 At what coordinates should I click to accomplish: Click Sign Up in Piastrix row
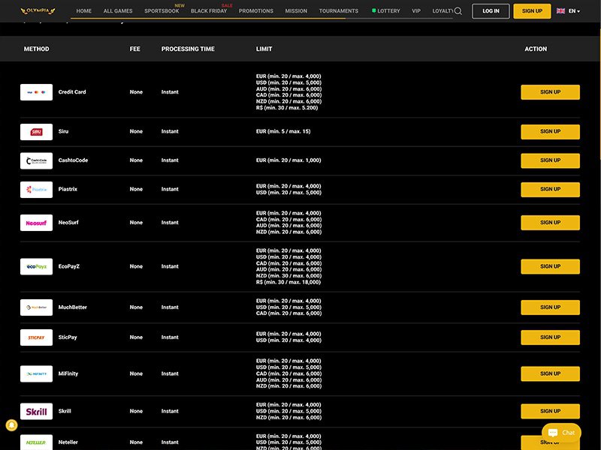click(550, 190)
